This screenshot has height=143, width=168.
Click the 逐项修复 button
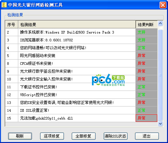tap(52, 136)
